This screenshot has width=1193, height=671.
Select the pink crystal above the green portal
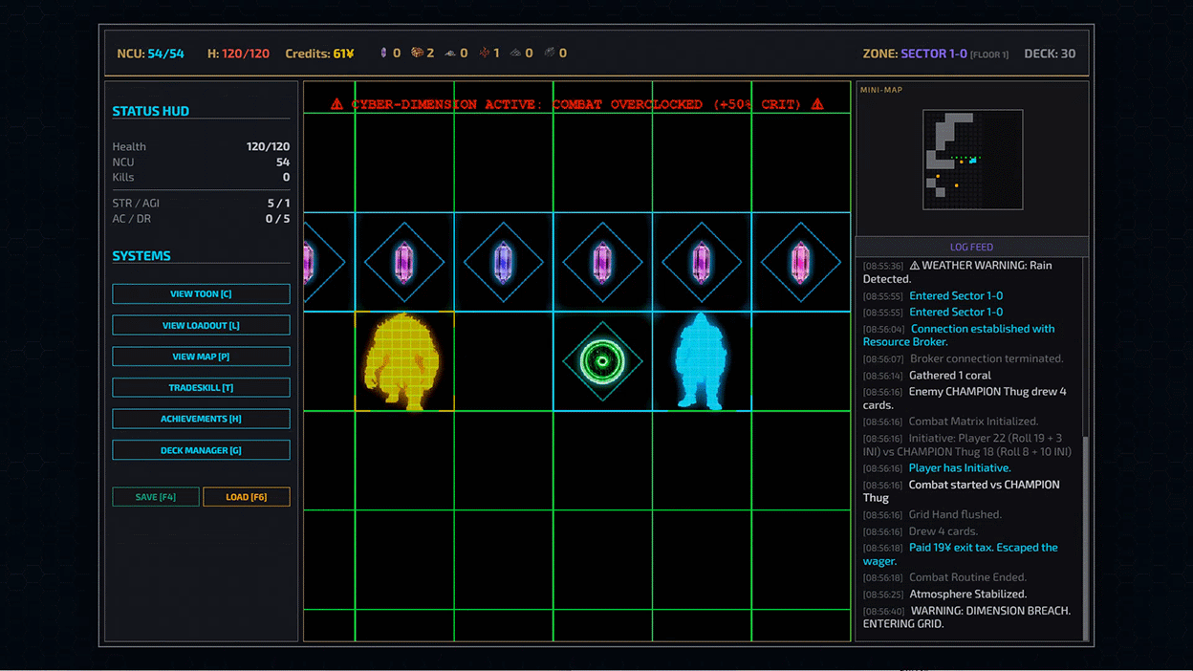pyautogui.click(x=602, y=262)
